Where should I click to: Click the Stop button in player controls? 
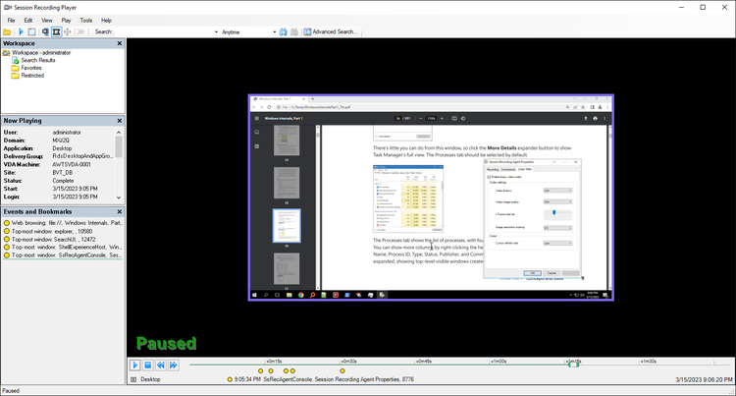148,365
